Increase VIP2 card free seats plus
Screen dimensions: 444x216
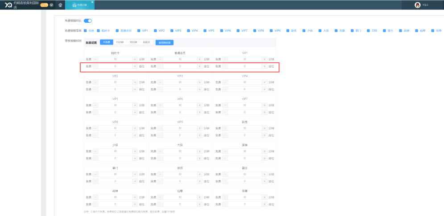click(135, 90)
